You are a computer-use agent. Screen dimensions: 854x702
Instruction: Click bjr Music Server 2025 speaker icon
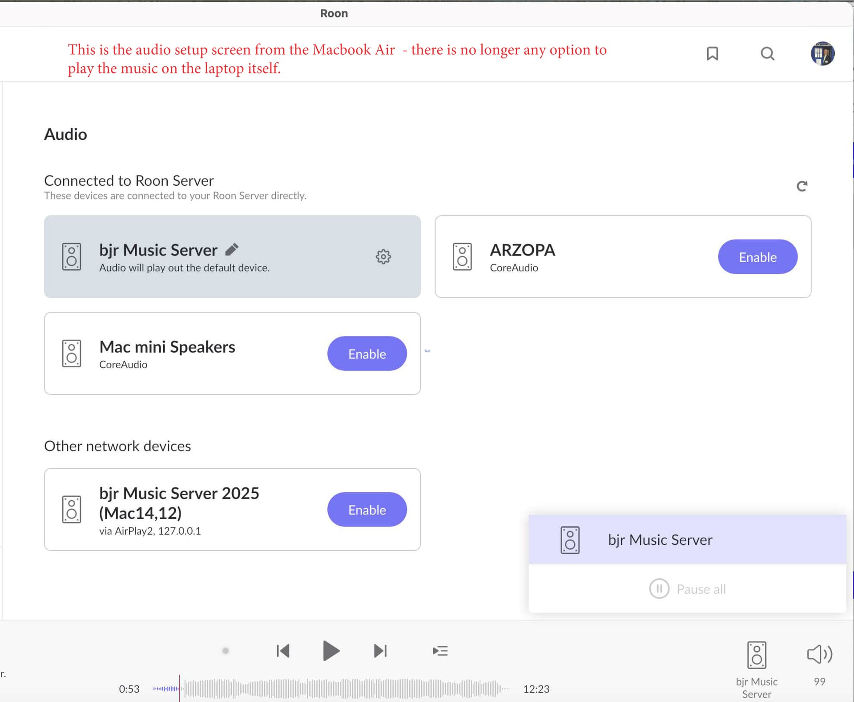(x=72, y=509)
